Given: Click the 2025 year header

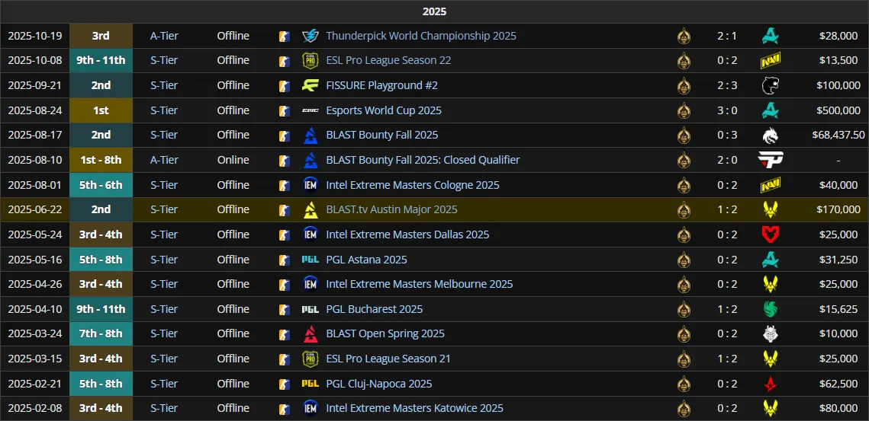Looking at the screenshot, I should 435,11.
